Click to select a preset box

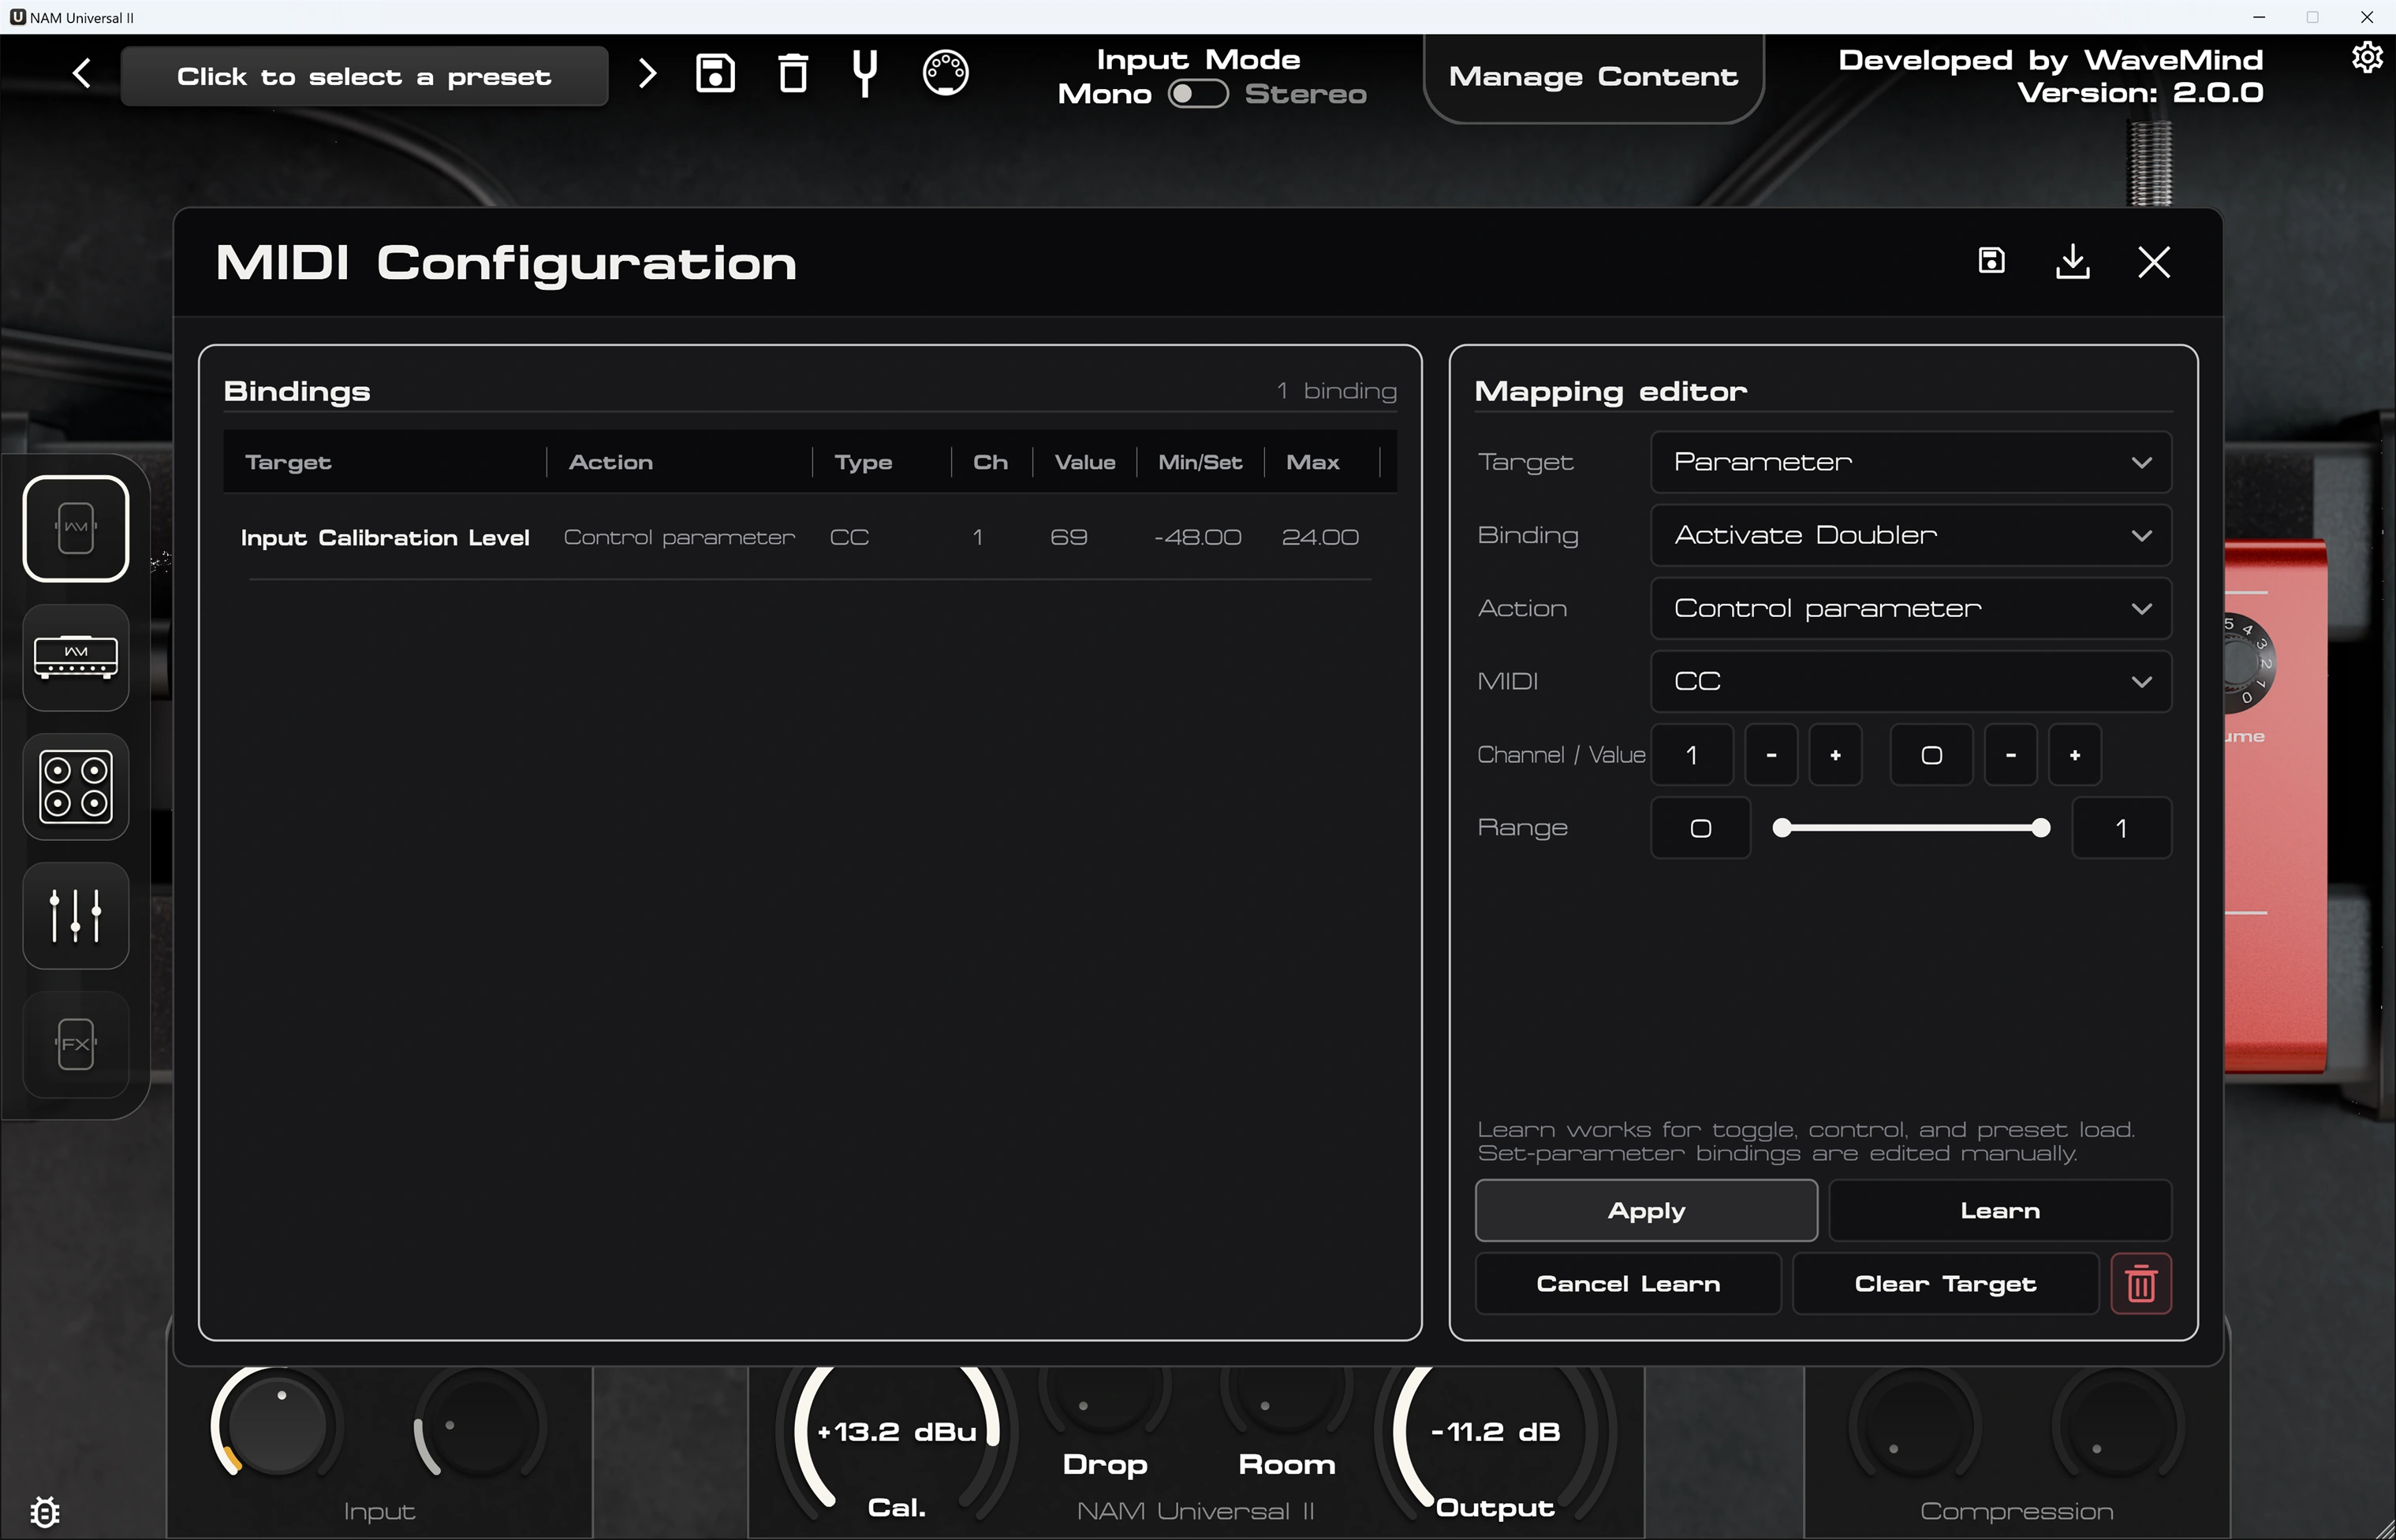coord(364,76)
